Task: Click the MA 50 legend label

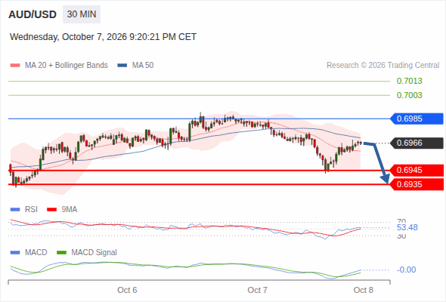Action: click(143, 66)
